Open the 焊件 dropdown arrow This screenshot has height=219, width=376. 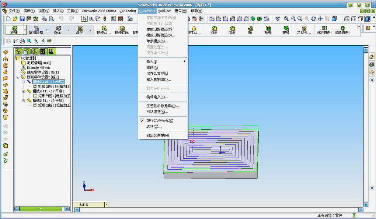tap(90, 30)
